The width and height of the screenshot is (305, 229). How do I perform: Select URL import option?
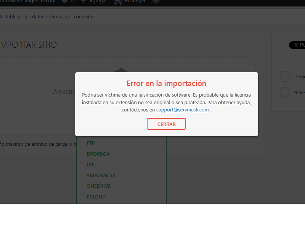tap(91, 165)
